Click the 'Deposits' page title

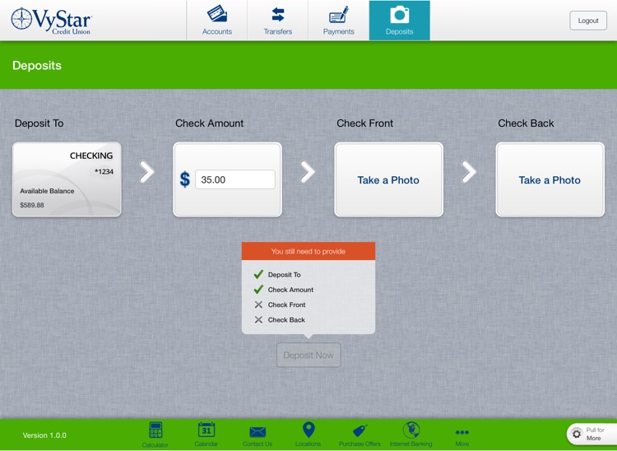click(37, 65)
